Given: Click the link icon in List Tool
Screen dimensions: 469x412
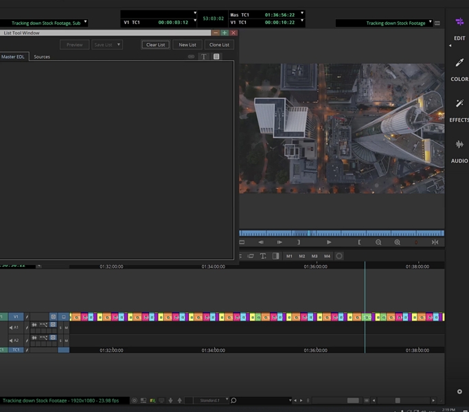Looking at the screenshot, I should coord(192,57).
